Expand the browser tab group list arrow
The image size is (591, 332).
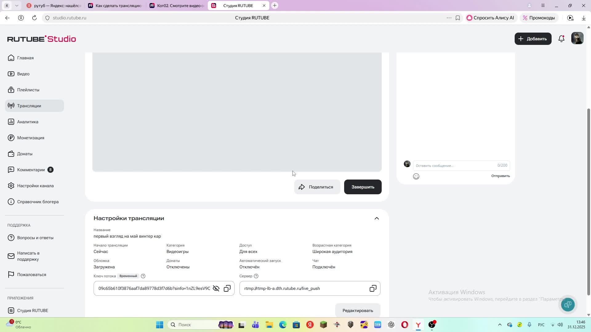17,6
